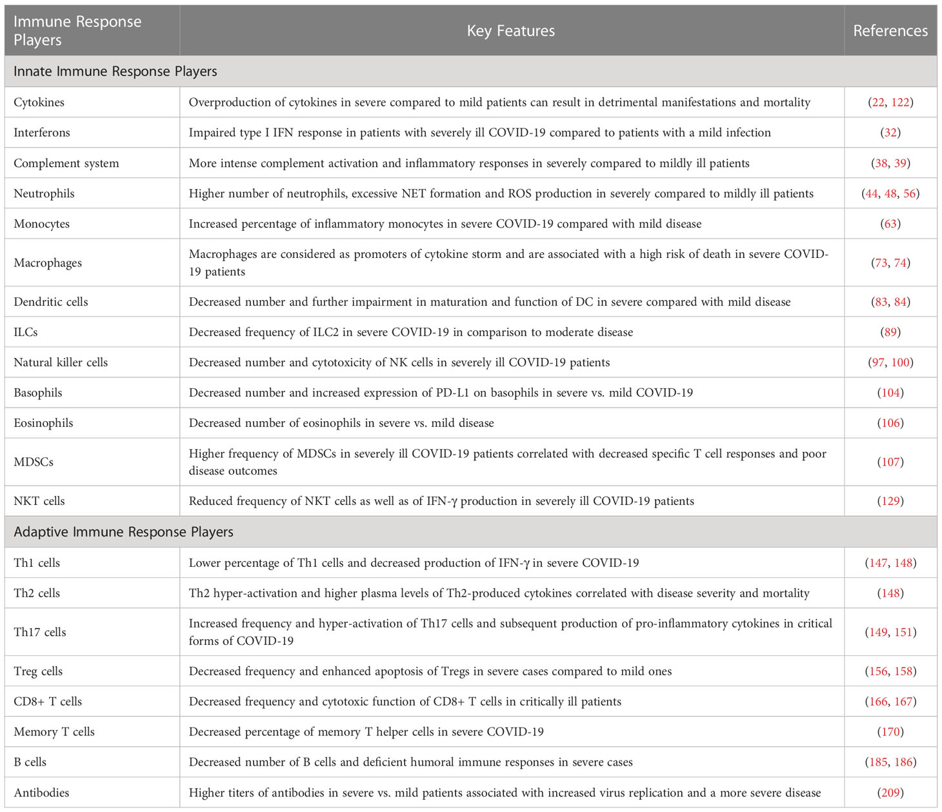The width and height of the screenshot is (942, 812).
Task: Open reference 48 in the Neutrophils row
Action: 890,193
